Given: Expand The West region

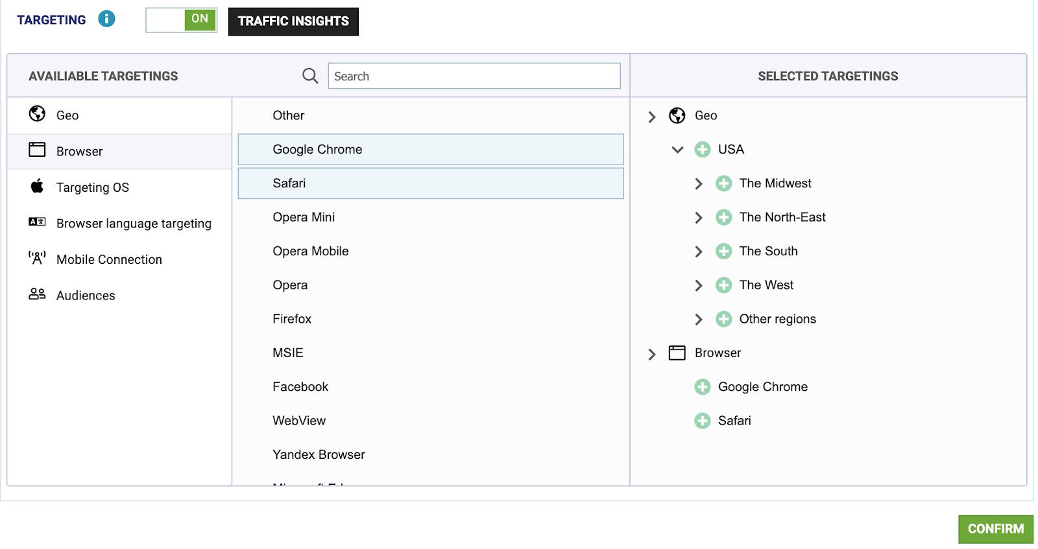Looking at the screenshot, I should pos(699,285).
